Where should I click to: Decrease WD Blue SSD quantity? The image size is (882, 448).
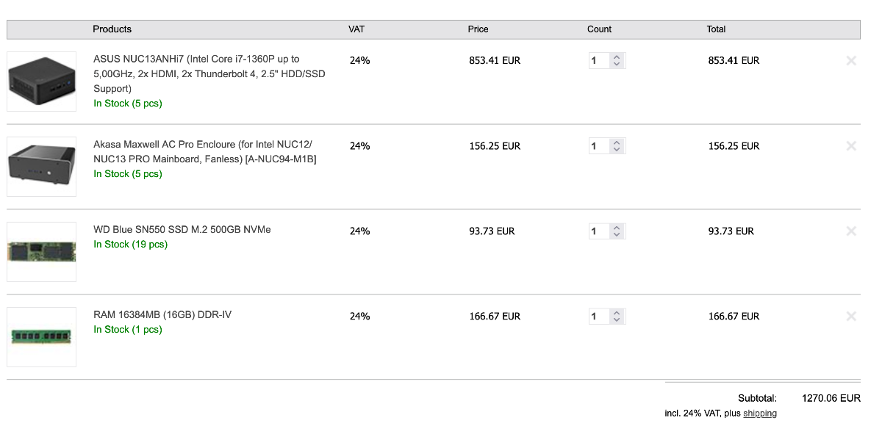coord(617,235)
